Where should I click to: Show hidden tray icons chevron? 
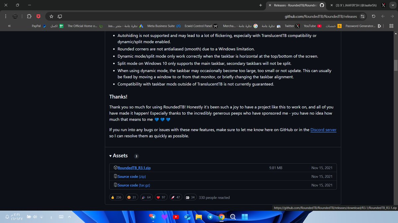(x=70, y=217)
